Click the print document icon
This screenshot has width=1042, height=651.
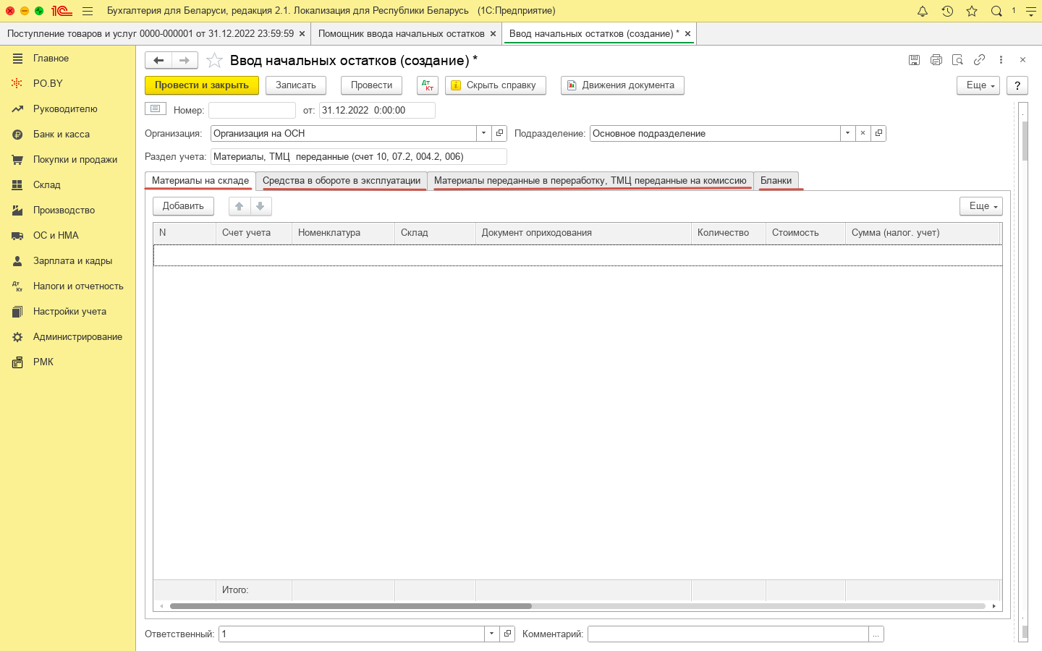(x=936, y=60)
